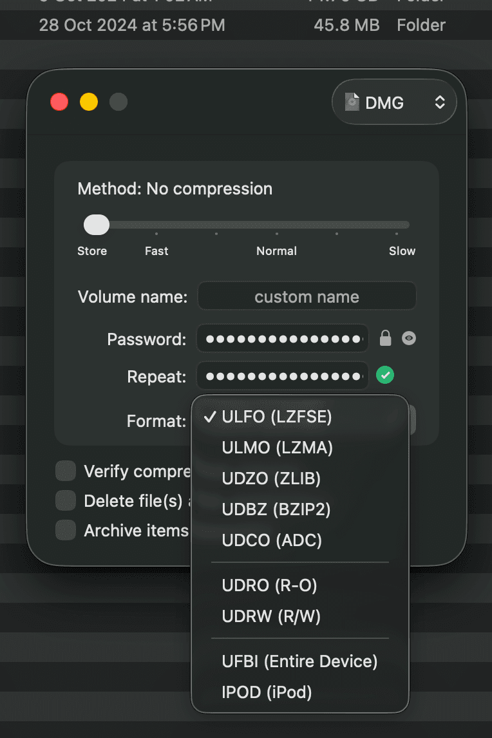The image size is (492, 738).
Task: Check the Delete file(s) option
Action: (x=66, y=501)
